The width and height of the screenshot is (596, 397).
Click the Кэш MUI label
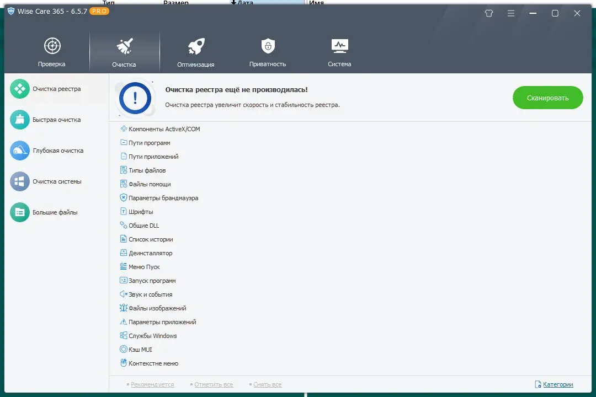[x=140, y=350]
